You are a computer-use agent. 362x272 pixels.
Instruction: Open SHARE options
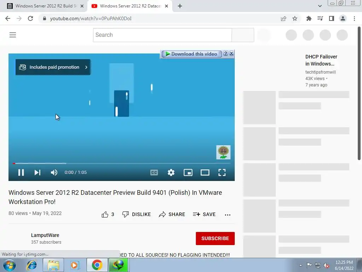pos(172,214)
